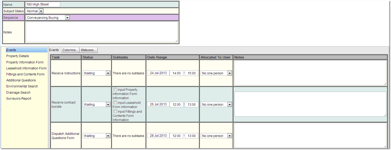Image resolution: width=391 pixels, height=150 pixels.
Task: Expand the Sequence Conveyancing Buying dropdown
Action: pyautogui.click(x=67, y=18)
